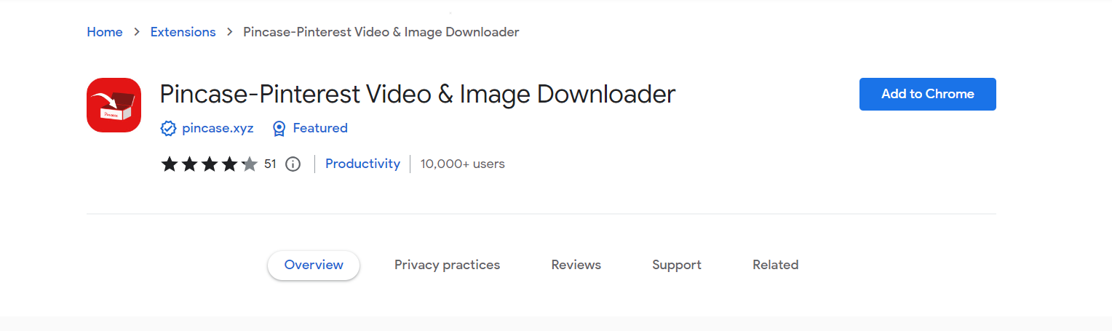The height and width of the screenshot is (331, 1112).
Task: Switch to the Privacy practices tab
Action: 447,265
